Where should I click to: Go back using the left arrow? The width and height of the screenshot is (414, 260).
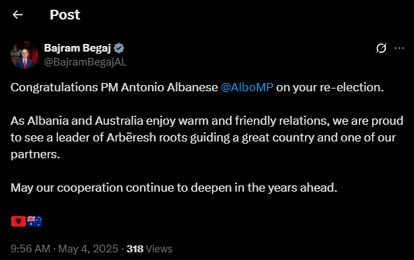coord(17,15)
